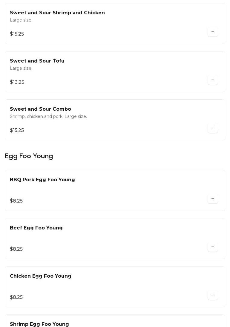This screenshot has width=230, height=327.
Task: Click the Egg Foo Young section heading
Action: pyautogui.click(x=29, y=156)
